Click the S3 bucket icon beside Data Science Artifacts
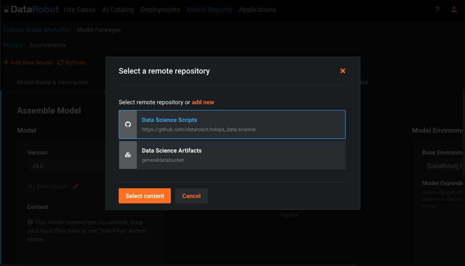The width and height of the screenshot is (465, 266). pos(128,155)
